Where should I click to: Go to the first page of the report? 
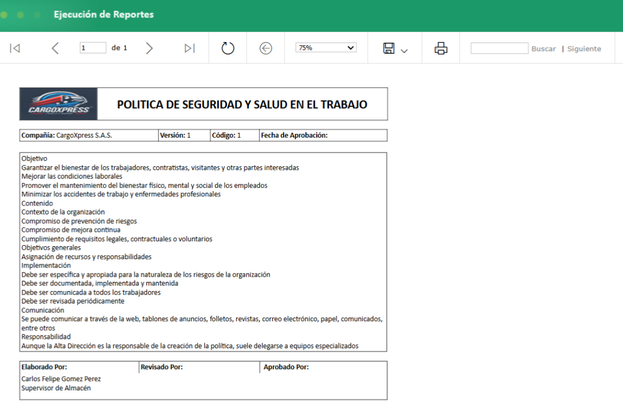click(x=15, y=48)
